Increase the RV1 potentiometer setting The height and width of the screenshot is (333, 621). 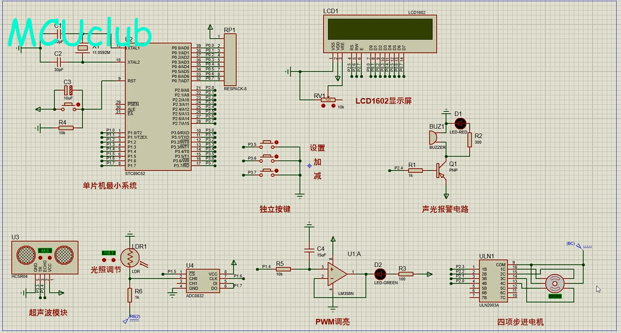click(x=333, y=106)
